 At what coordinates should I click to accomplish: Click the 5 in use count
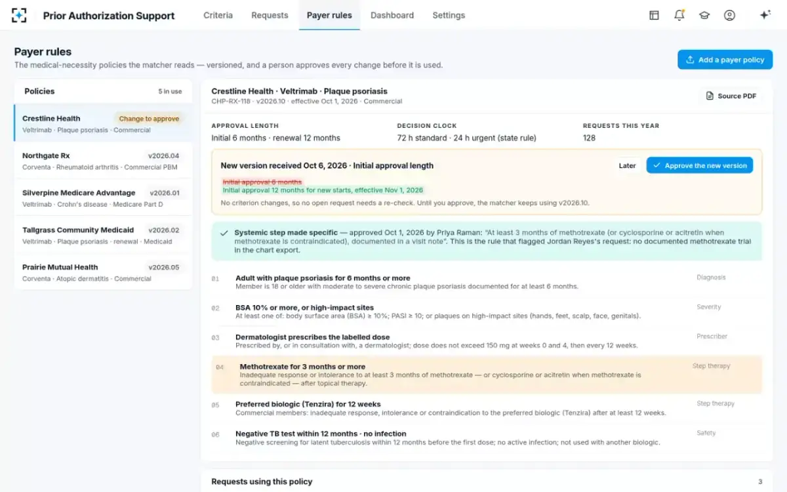click(x=170, y=91)
